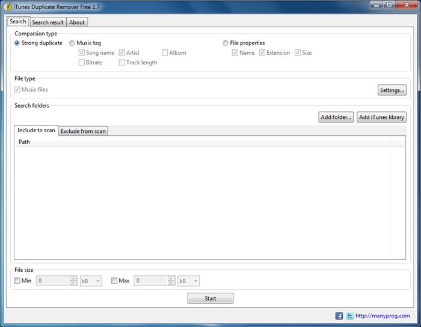The width and height of the screenshot is (421, 327).
Task: Select the Exclude from scan tab
Action: click(x=83, y=131)
